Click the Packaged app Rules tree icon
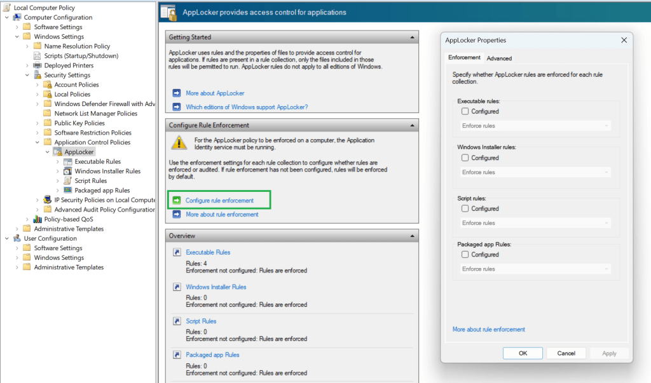The width and height of the screenshot is (651, 383). 68,190
